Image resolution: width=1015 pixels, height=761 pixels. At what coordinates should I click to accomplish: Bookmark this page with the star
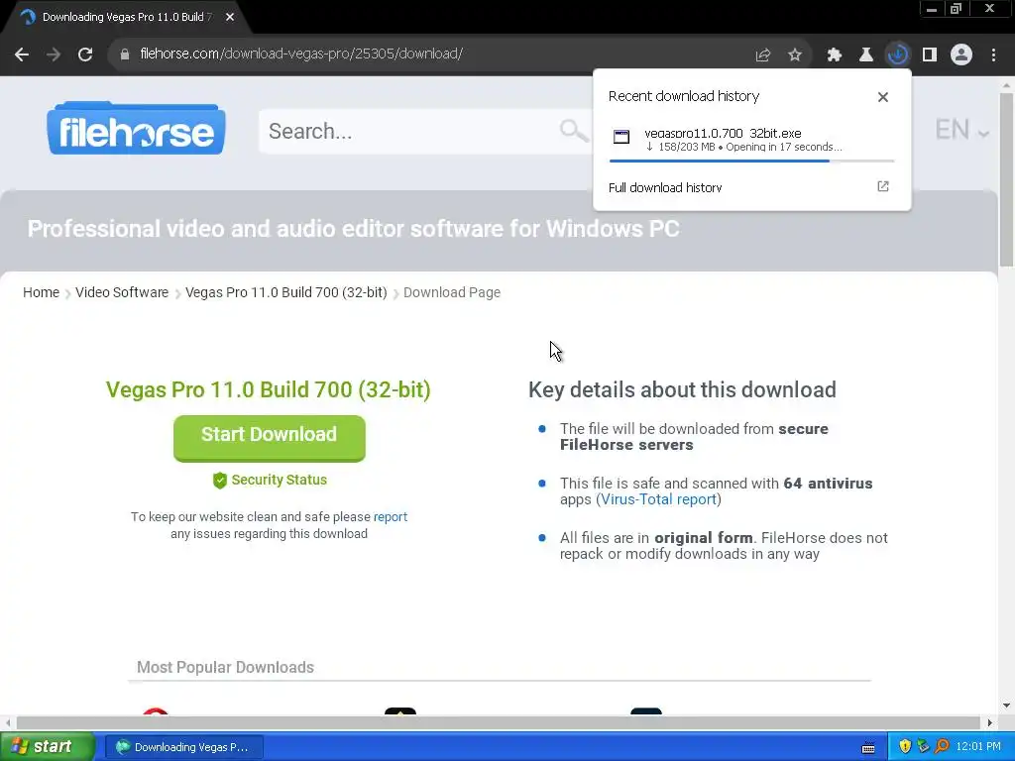(795, 54)
